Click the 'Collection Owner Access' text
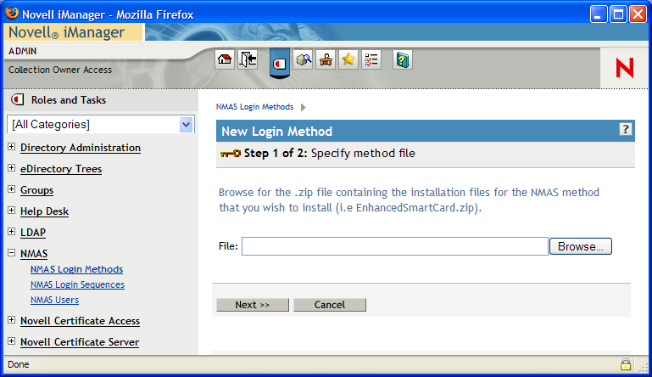Screen dimensions: 652x377 coord(60,70)
